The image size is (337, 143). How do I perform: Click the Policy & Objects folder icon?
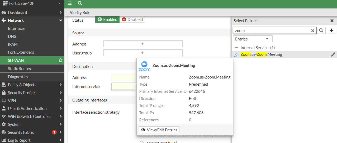pos(4,85)
